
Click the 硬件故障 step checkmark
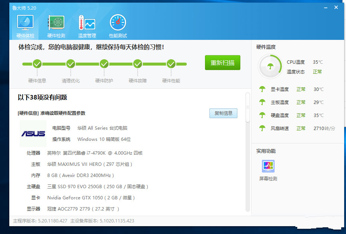(138, 64)
